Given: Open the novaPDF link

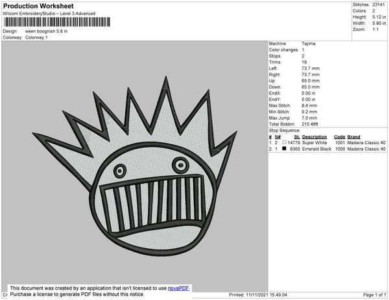Looking at the screenshot, I should [x=178, y=288].
